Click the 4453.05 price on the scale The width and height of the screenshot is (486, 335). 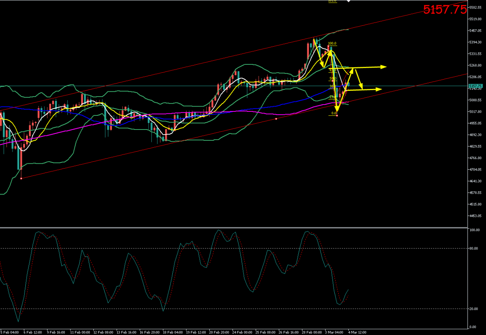coord(476,216)
